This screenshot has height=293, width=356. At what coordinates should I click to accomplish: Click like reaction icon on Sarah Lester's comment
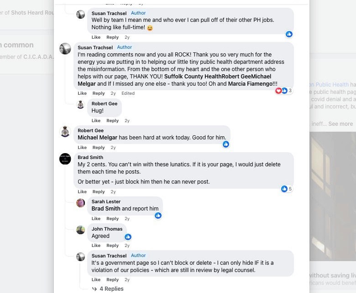(x=158, y=216)
